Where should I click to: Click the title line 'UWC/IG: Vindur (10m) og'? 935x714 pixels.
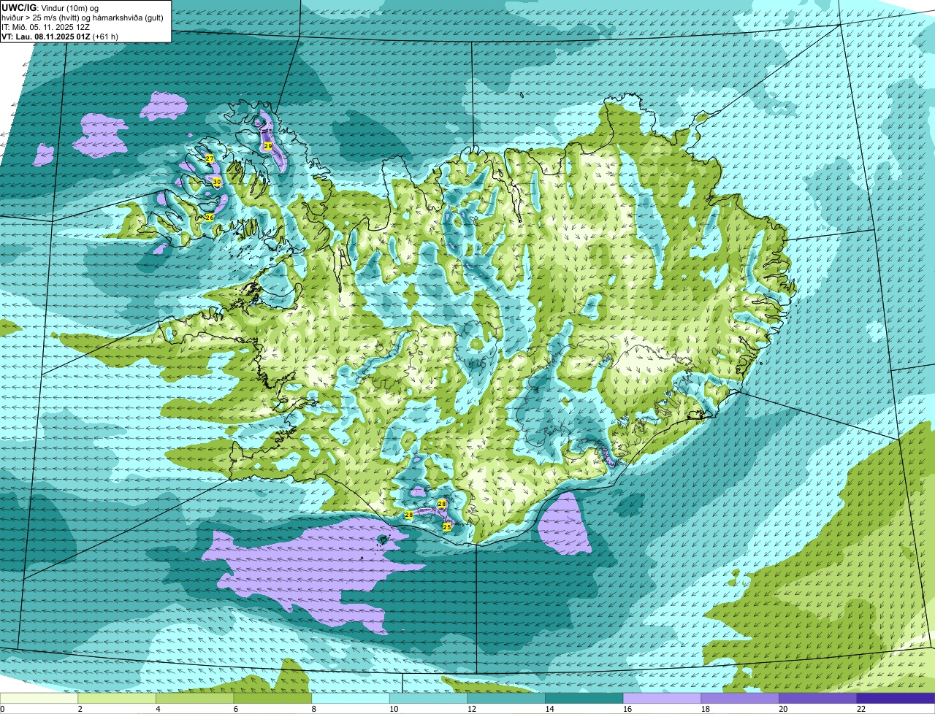tap(50, 7)
